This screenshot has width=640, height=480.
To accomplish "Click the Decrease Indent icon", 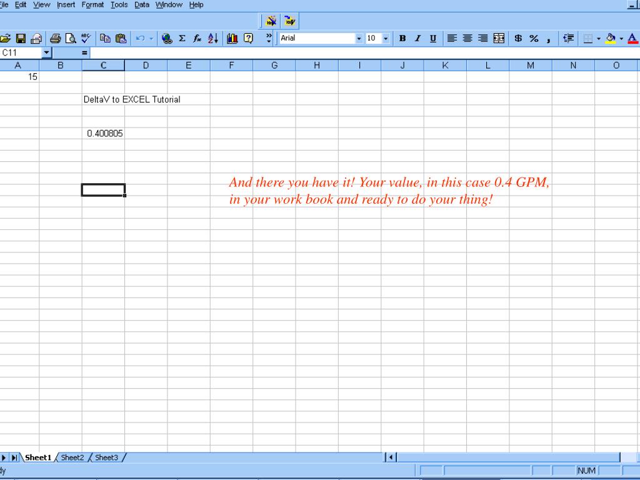I will pyautogui.click(x=568, y=38).
